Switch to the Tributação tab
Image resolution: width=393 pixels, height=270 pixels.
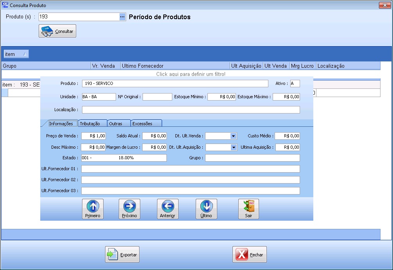click(92, 124)
